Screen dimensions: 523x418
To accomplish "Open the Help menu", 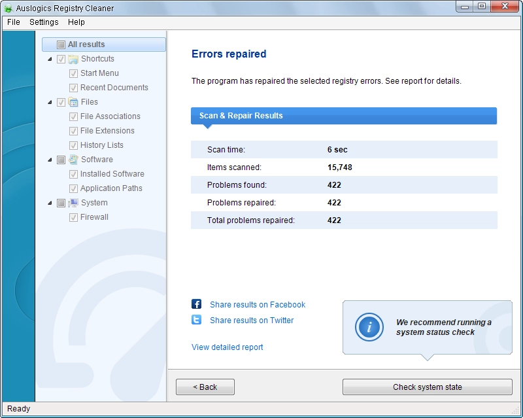I will (76, 22).
